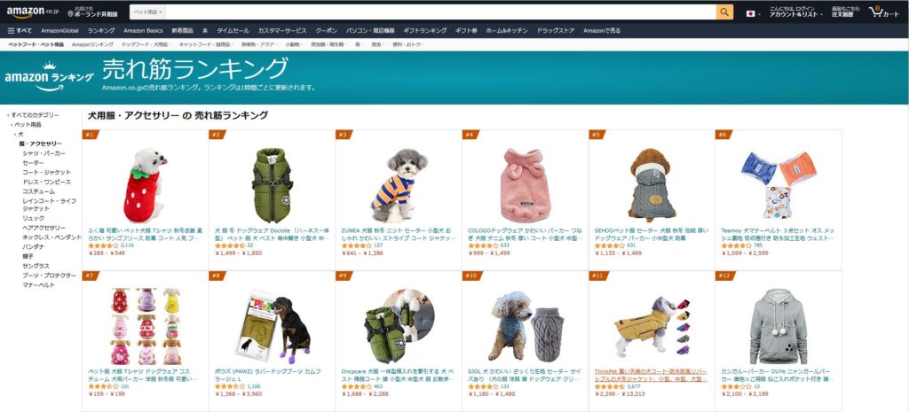Select ランキング in the top navigation

(101, 31)
